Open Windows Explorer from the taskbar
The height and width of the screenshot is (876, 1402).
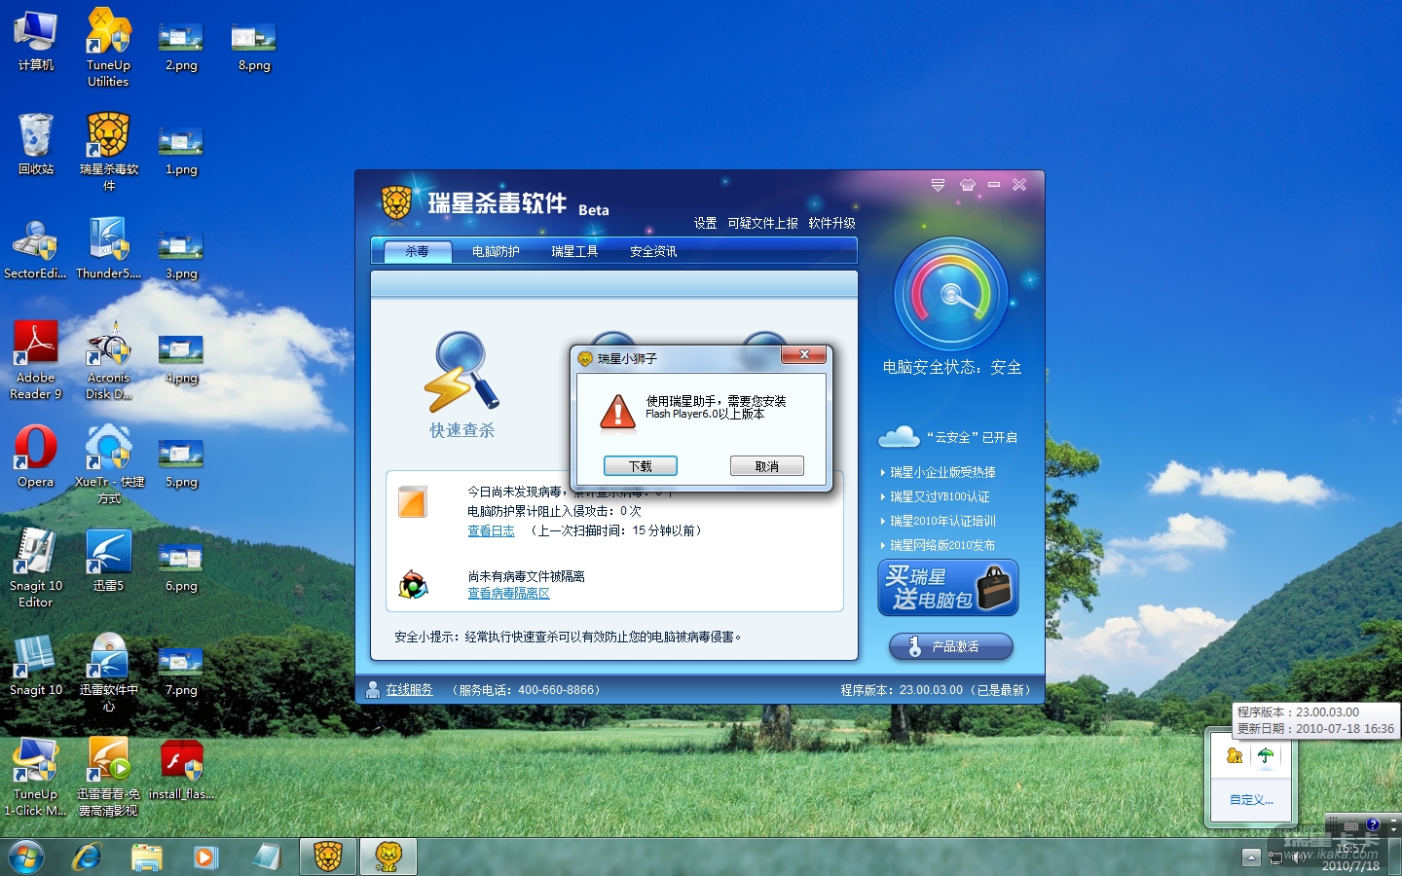[146, 857]
